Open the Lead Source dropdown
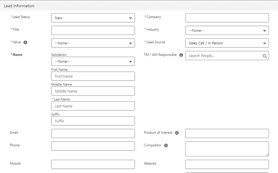278x173 pixels. click(x=227, y=43)
